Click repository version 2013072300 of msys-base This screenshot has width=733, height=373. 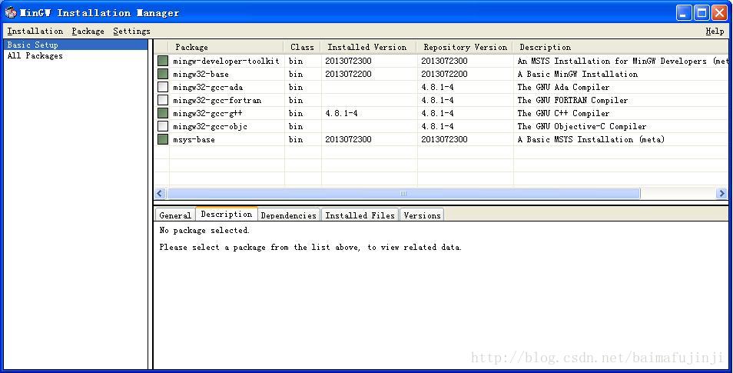click(444, 139)
